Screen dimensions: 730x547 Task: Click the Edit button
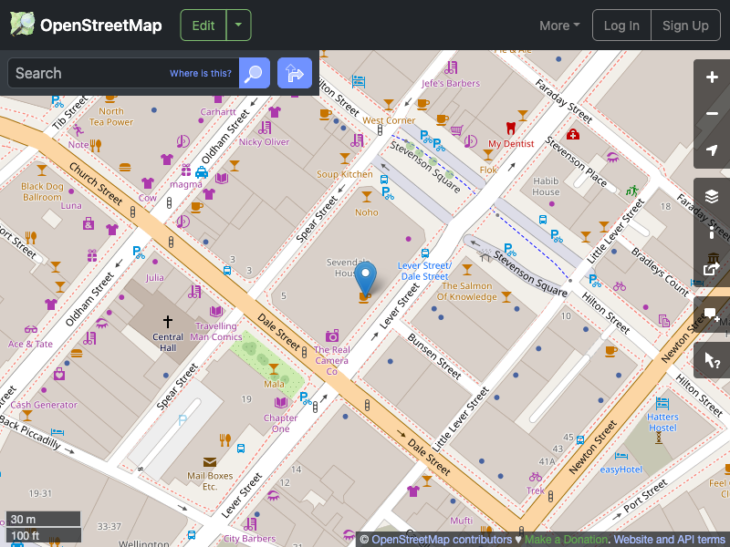coord(203,26)
